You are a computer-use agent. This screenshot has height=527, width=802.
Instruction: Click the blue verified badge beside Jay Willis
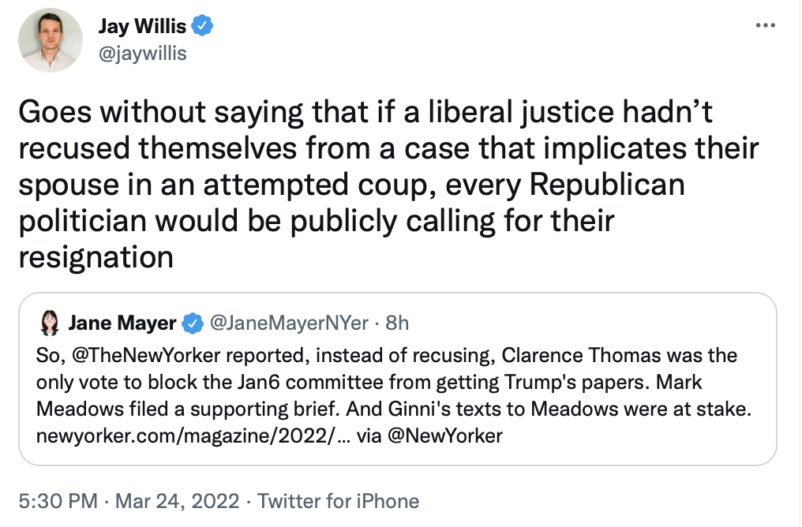pyautogui.click(x=203, y=26)
